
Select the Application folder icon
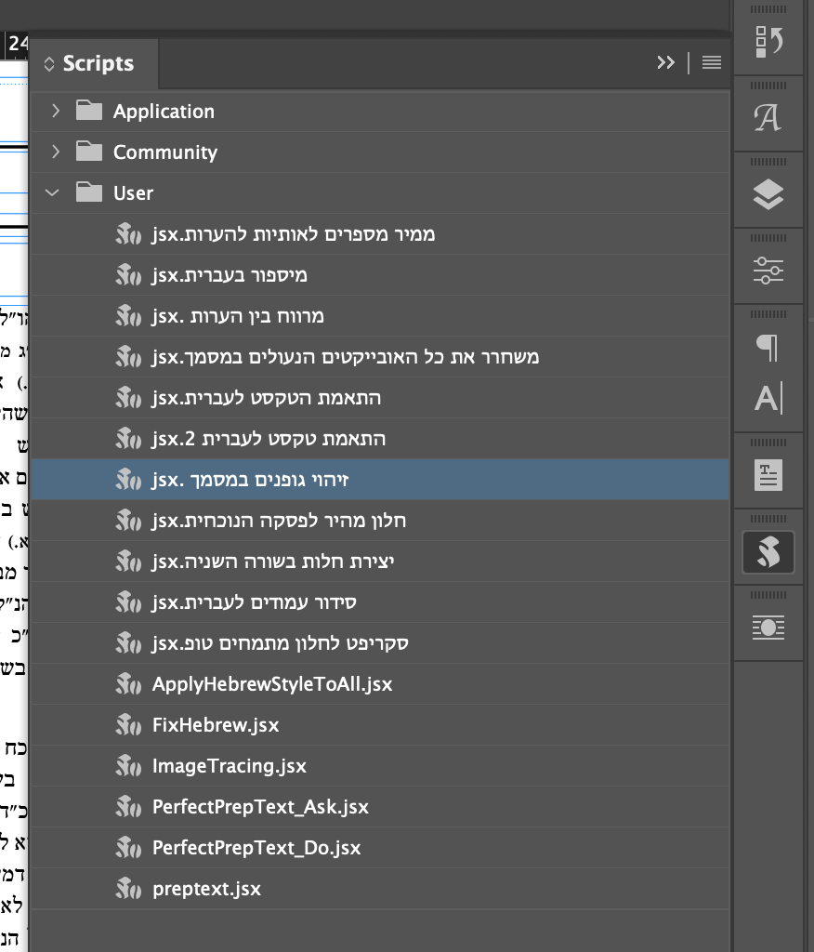(x=89, y=111)
